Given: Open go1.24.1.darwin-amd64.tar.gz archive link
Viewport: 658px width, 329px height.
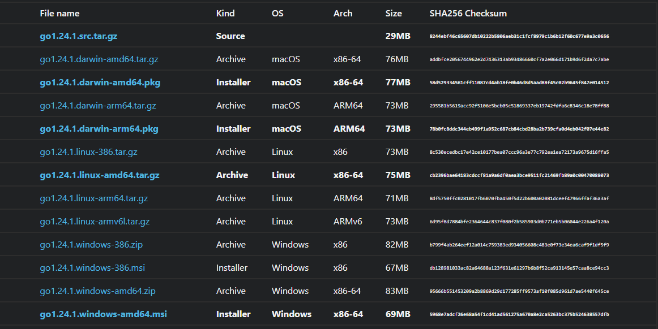Looking at the screenshot, I should (99, 59).
